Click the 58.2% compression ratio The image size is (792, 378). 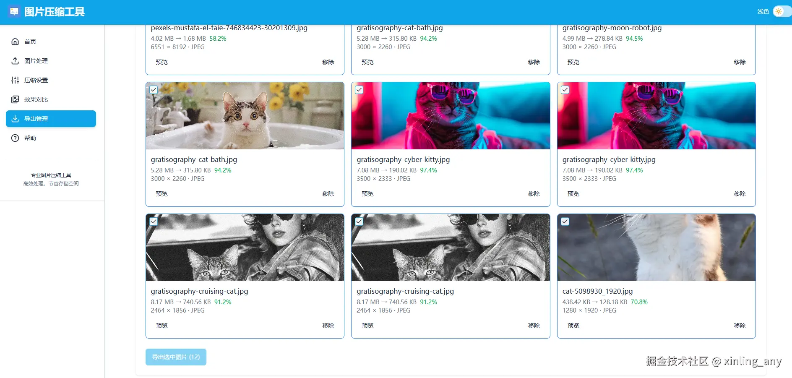click(x=218, y=39)
